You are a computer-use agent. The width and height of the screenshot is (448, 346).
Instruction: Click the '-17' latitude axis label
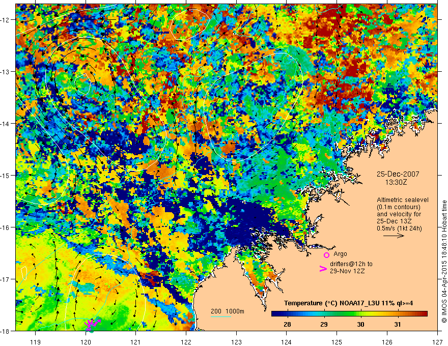pos(5,279)
